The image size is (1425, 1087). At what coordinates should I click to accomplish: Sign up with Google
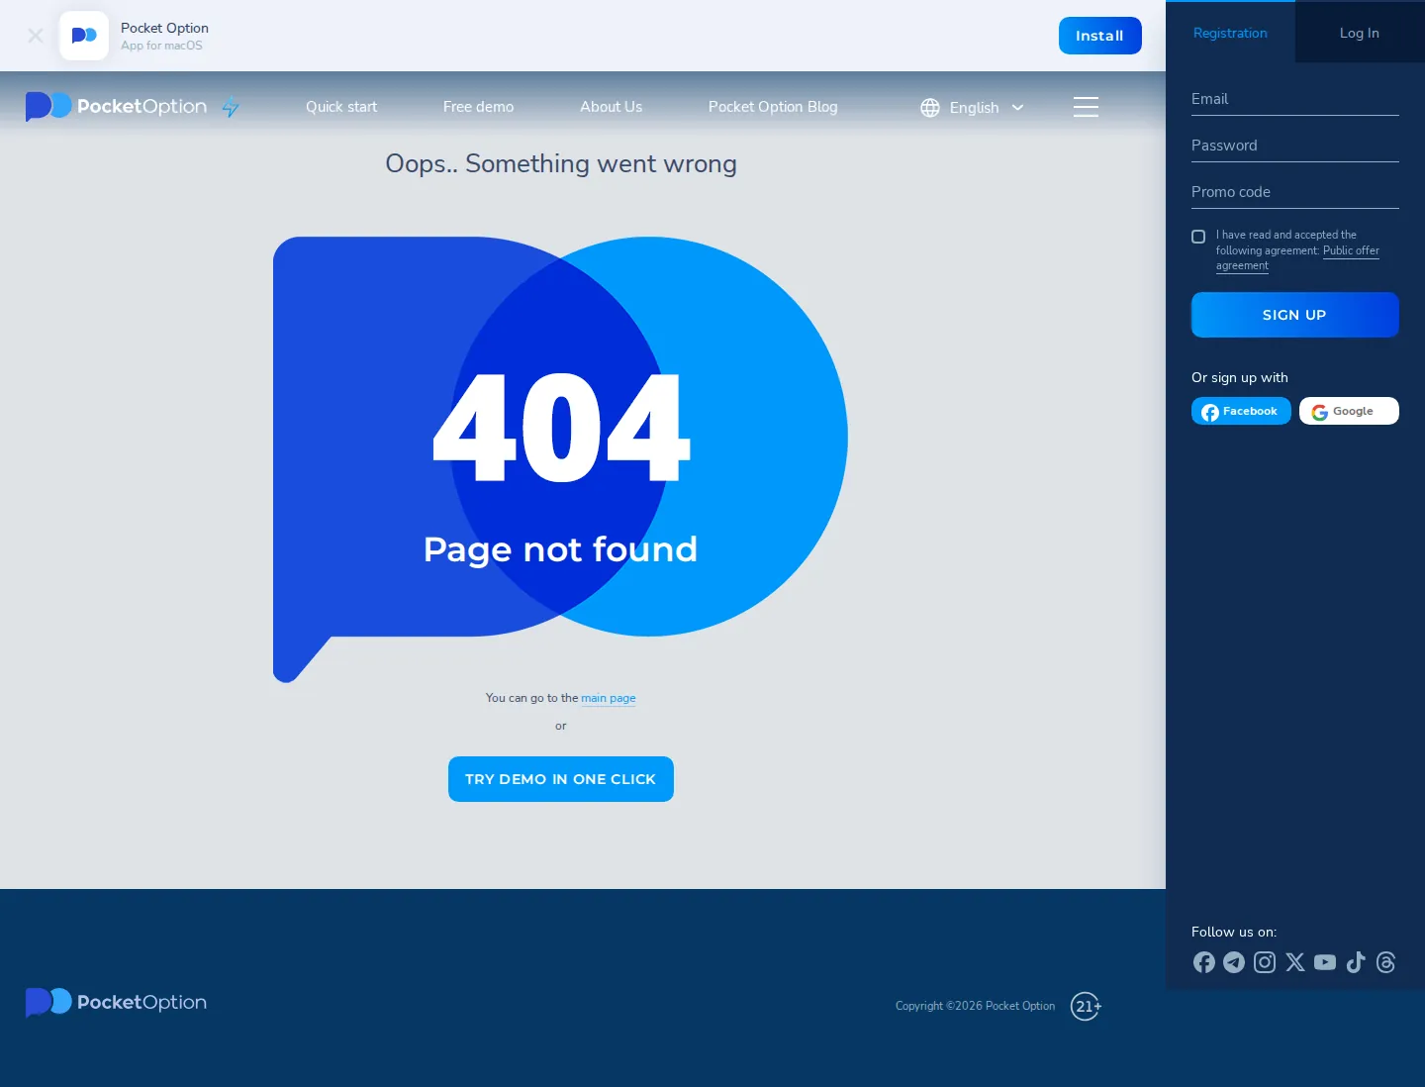tap(1349, 411)
